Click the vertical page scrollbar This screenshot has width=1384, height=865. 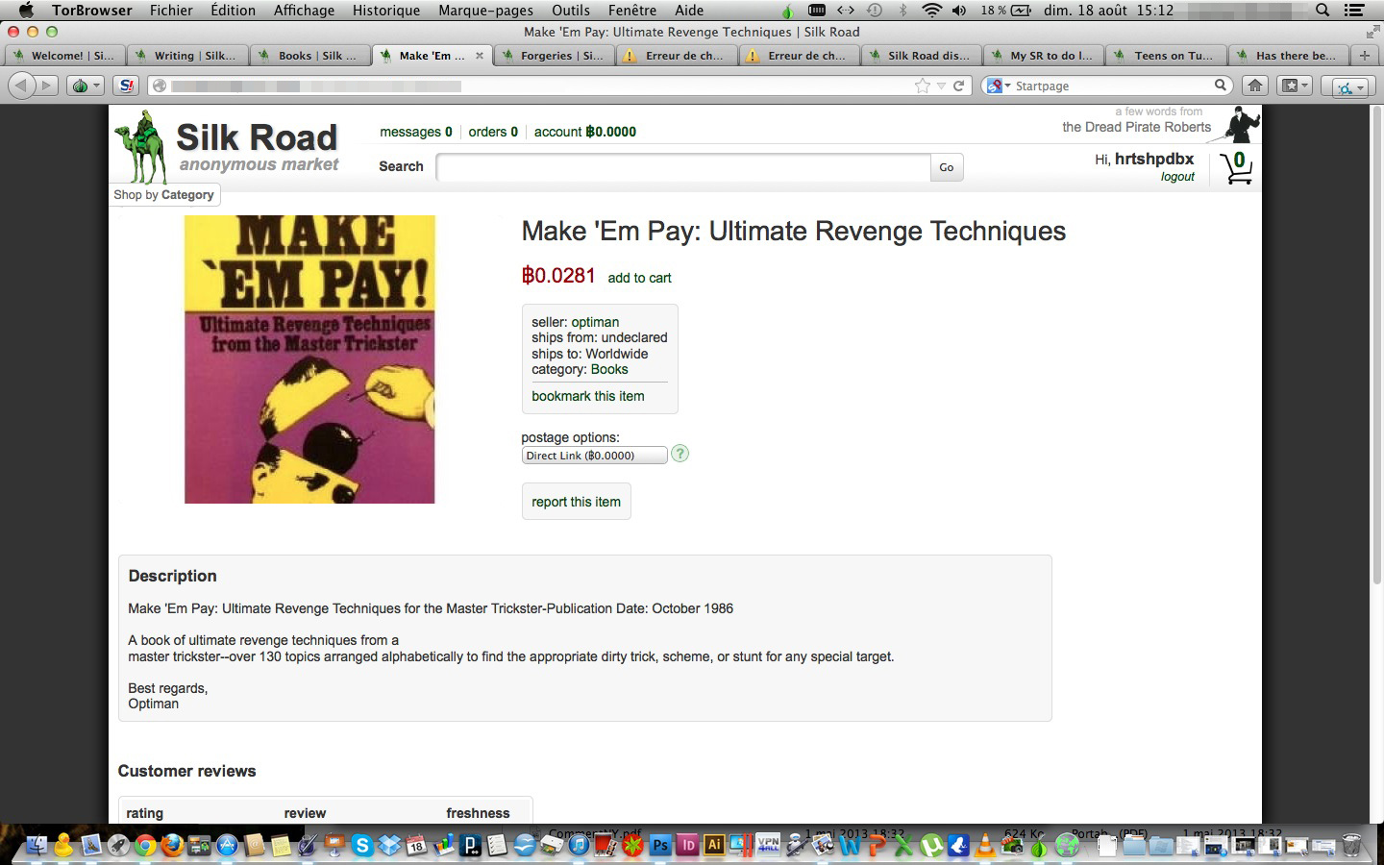(x=1375, y=346)
